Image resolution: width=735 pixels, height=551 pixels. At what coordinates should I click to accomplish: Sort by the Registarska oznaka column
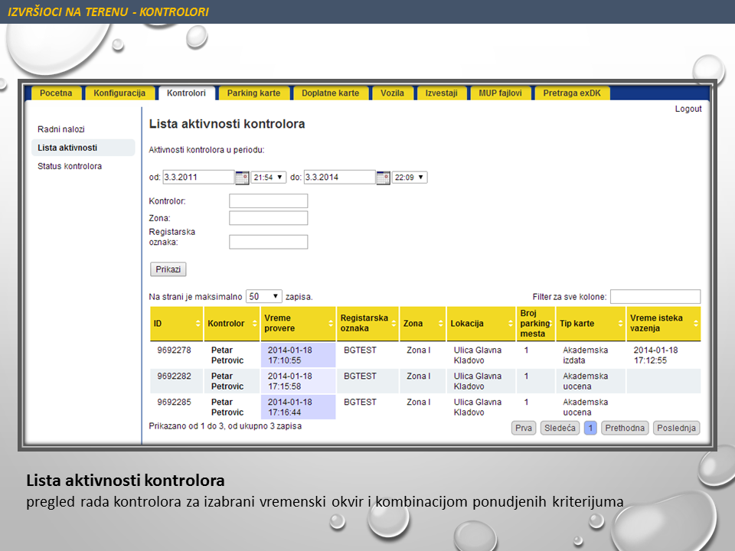point(367,324)
